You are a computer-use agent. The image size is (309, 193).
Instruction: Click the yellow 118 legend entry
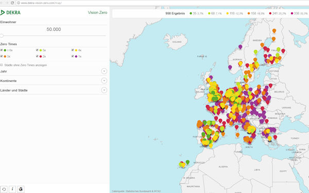tap(234, 13)
